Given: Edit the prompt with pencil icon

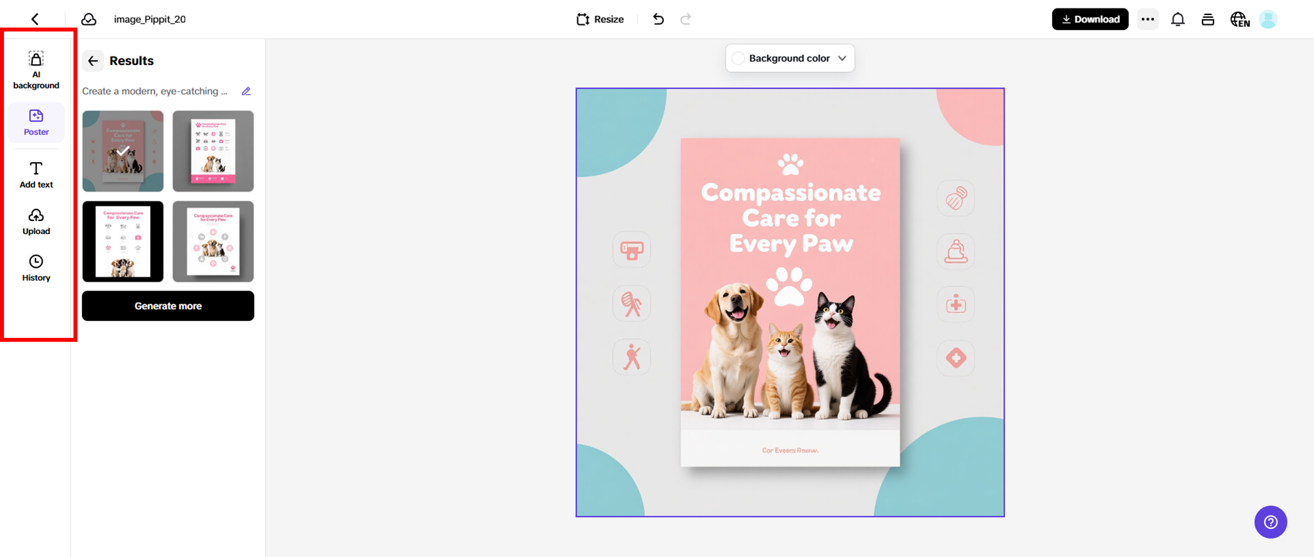Looking at the screenshot, I should (x=246, y=91).
